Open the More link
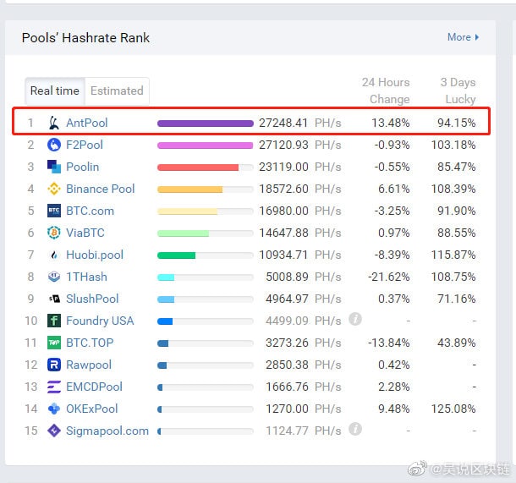Viewport: 516px width, 483px height. 463,37
